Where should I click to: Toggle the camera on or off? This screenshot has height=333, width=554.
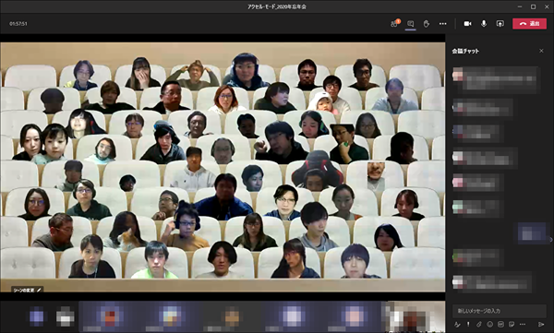[x=467, y=24]
